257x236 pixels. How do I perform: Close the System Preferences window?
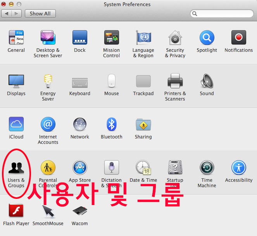pos(3,4)
